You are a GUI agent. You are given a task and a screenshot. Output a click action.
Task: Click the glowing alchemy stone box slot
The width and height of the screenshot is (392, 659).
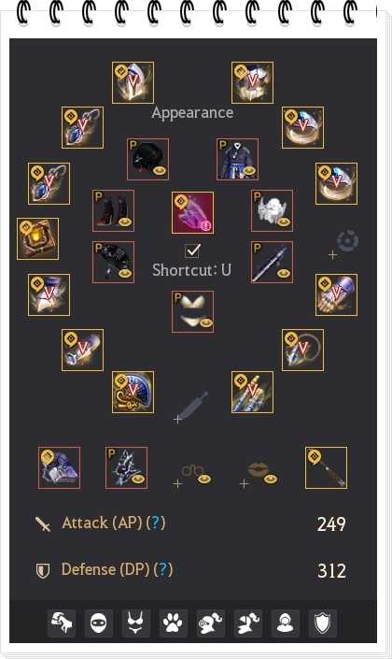pos(37,238)
